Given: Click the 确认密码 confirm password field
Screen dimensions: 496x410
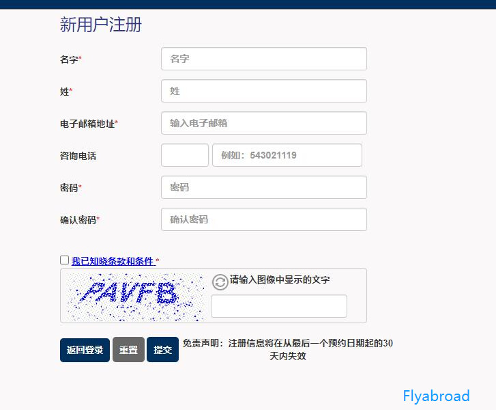Looking at the screenshot, I should [x=264, y=219].
